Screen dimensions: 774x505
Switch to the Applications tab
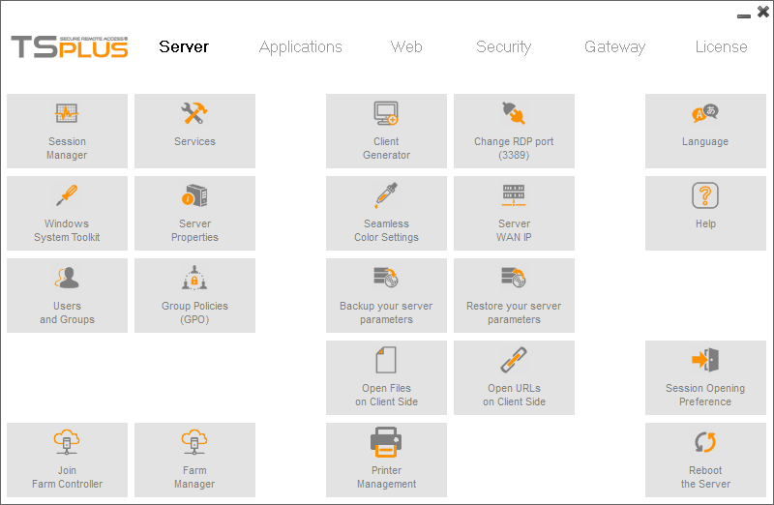pyautogui.click(x=301, y=46)
